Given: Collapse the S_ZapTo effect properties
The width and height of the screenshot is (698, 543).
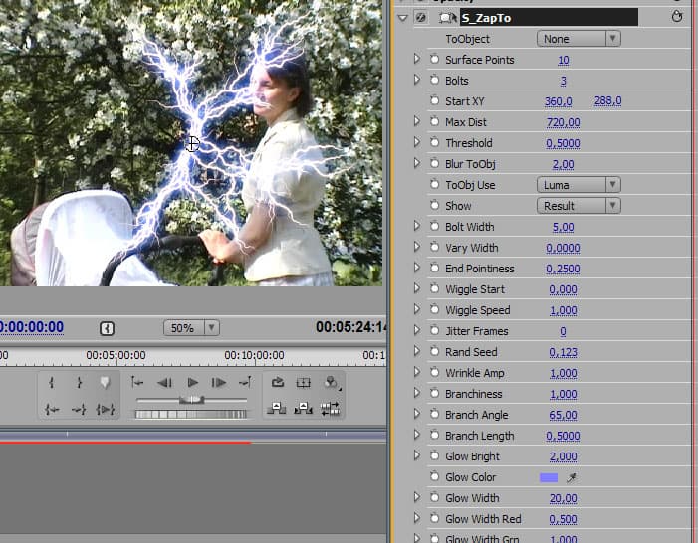Looking at the screenshot, I should click(x=403, y=18).
